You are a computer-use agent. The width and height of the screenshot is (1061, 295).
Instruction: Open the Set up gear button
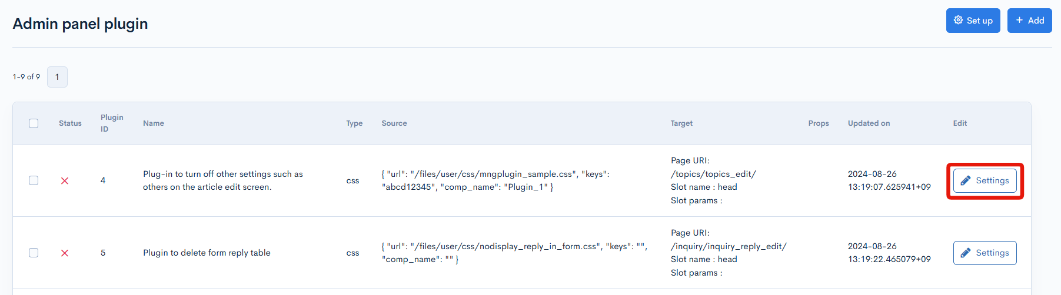[x=973, y=21]
